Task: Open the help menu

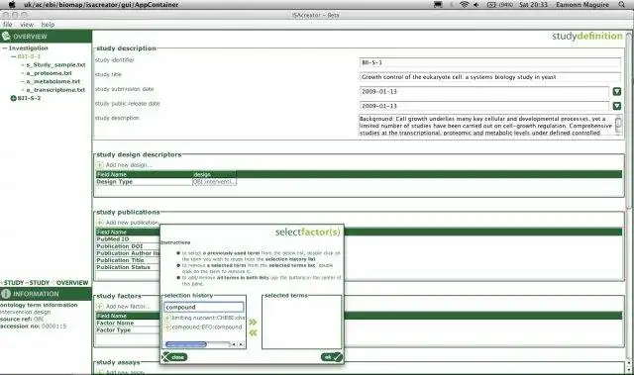Action: tap(48, 24)
